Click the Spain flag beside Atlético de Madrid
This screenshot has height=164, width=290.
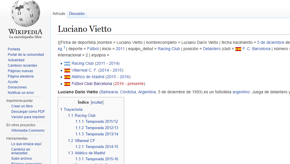[67, 77]
